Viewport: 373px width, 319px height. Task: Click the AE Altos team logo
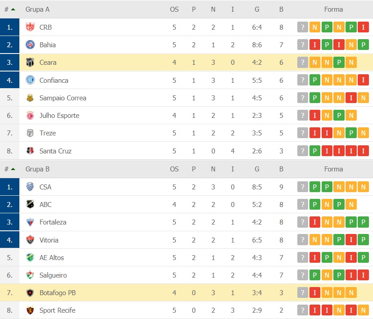coord(30,257)
